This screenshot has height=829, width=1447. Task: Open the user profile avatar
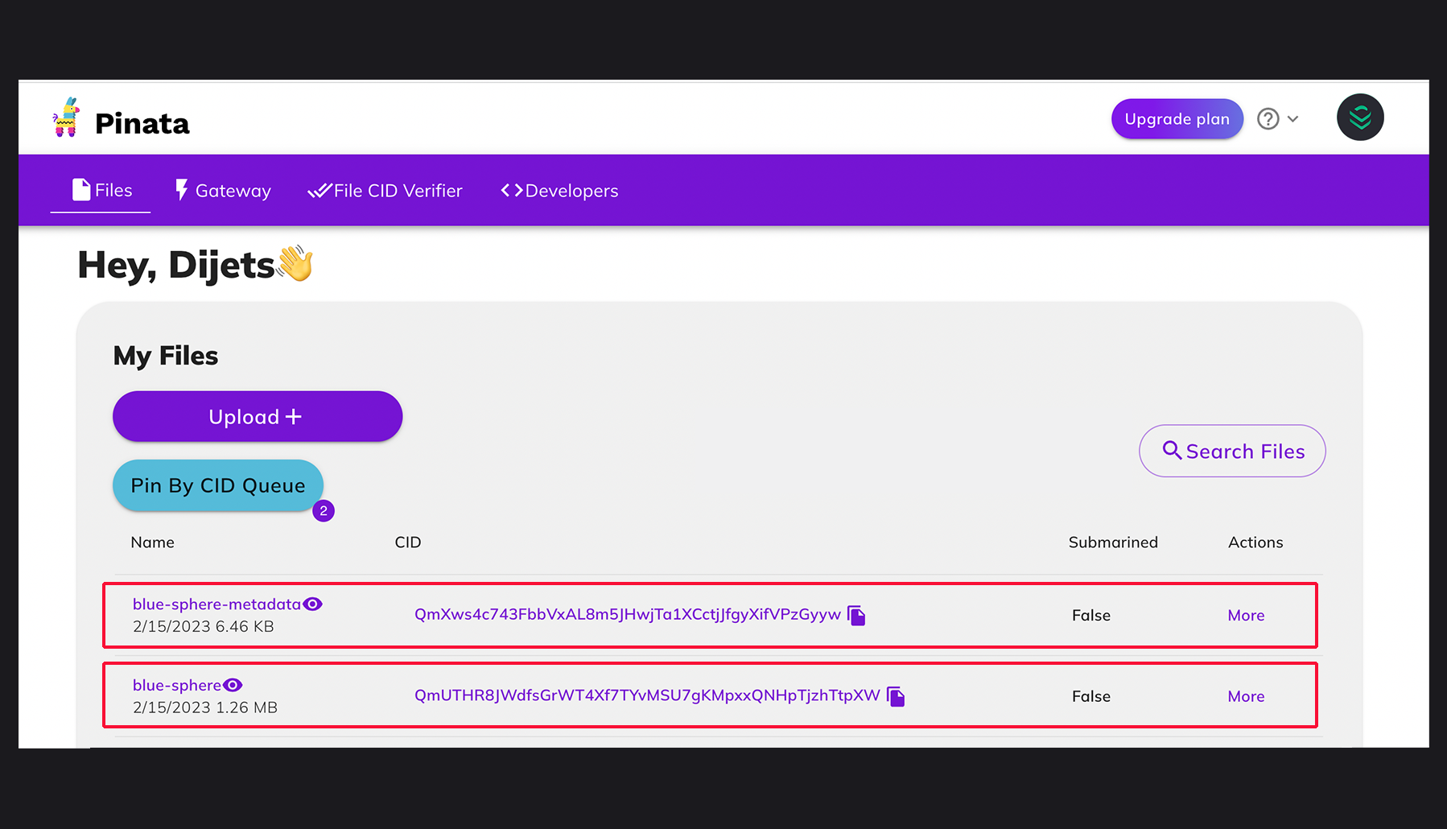(1359, 118)
